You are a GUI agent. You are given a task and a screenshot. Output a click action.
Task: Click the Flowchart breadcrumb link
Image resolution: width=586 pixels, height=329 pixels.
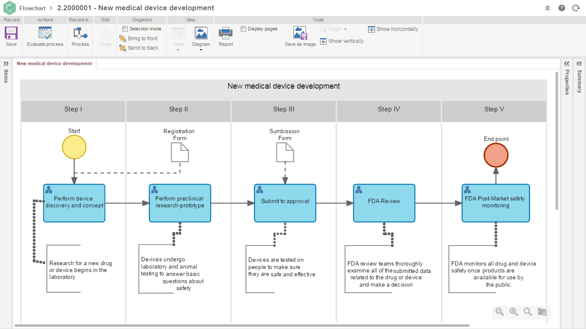33,8
